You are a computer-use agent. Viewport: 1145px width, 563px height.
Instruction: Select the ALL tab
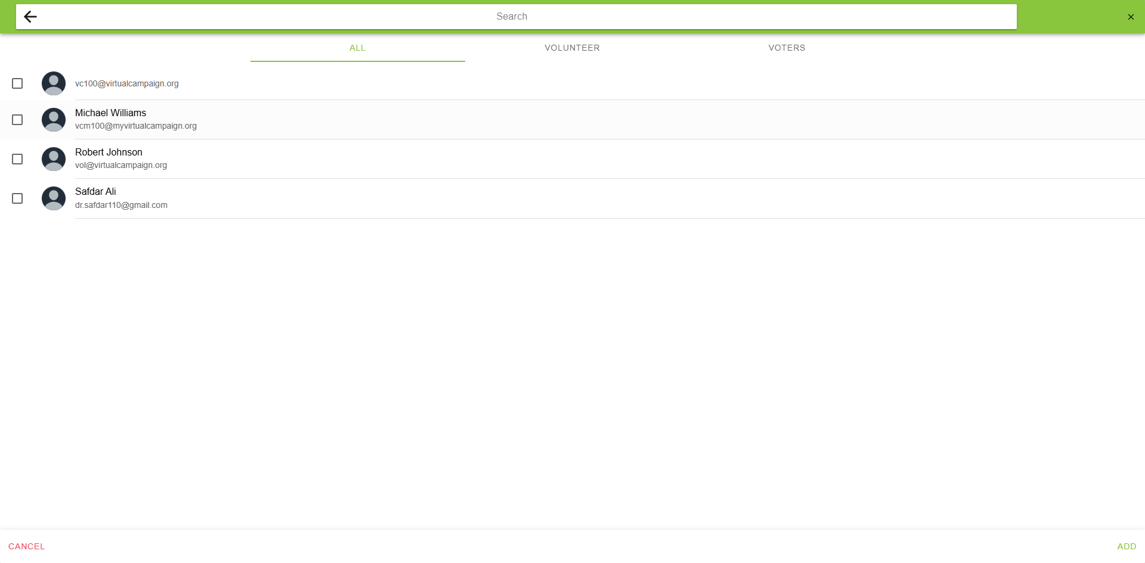[x=357, y=48]
